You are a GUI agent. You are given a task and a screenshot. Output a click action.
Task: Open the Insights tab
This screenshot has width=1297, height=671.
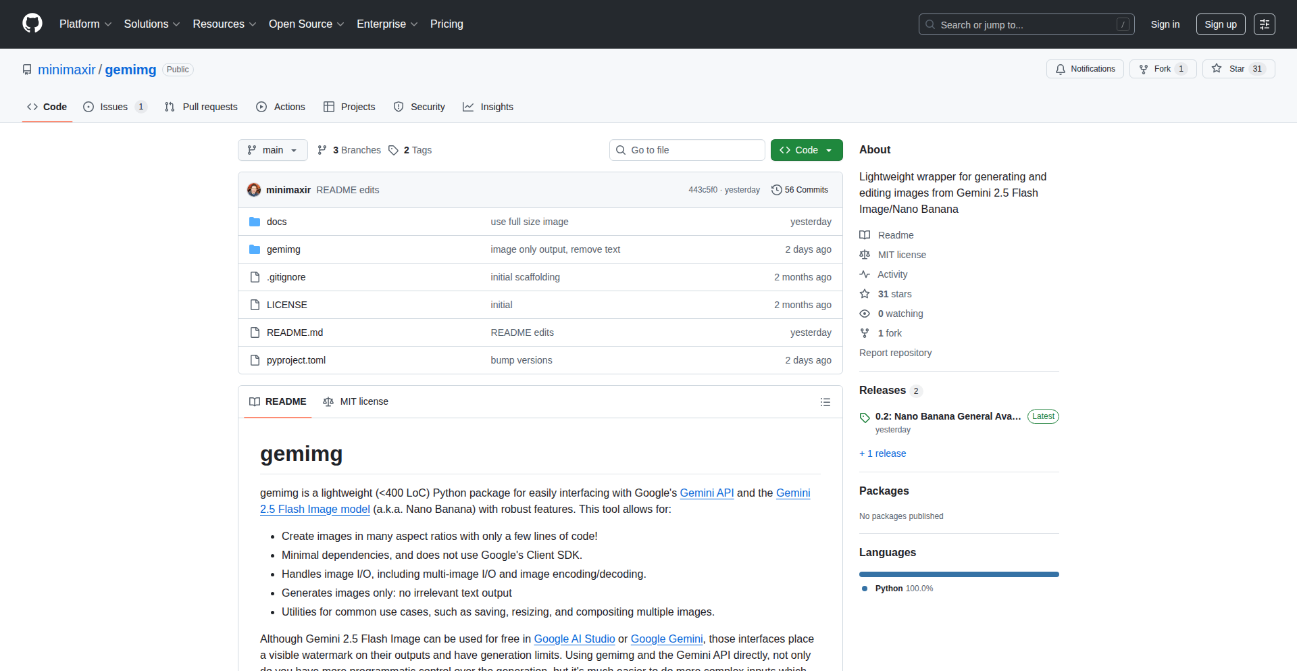(x=488, y=107)
